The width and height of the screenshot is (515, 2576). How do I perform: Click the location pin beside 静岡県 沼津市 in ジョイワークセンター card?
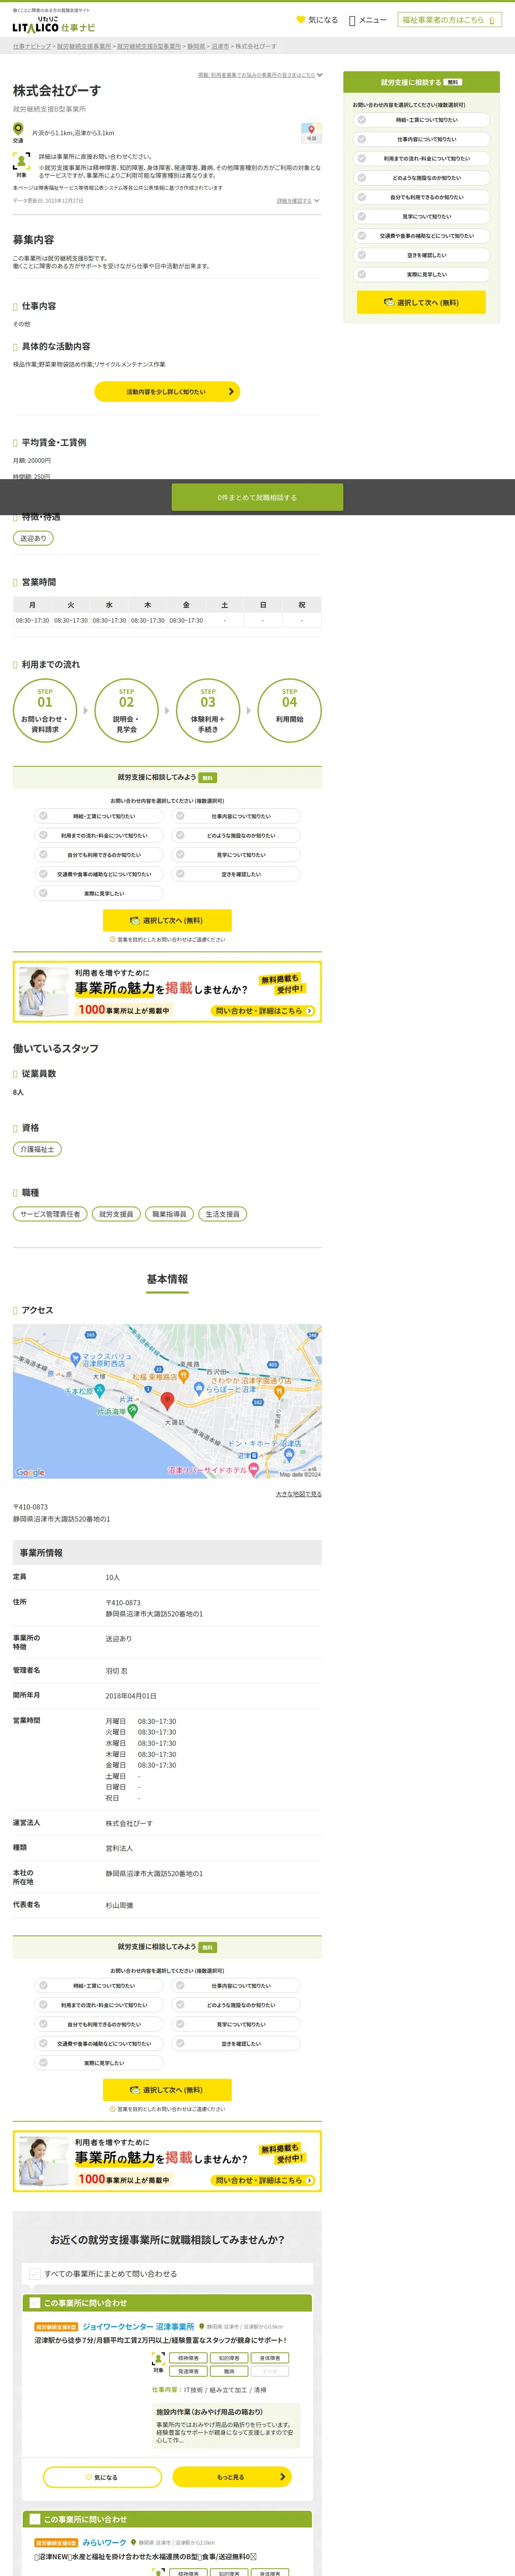[x=202, y=2326]
